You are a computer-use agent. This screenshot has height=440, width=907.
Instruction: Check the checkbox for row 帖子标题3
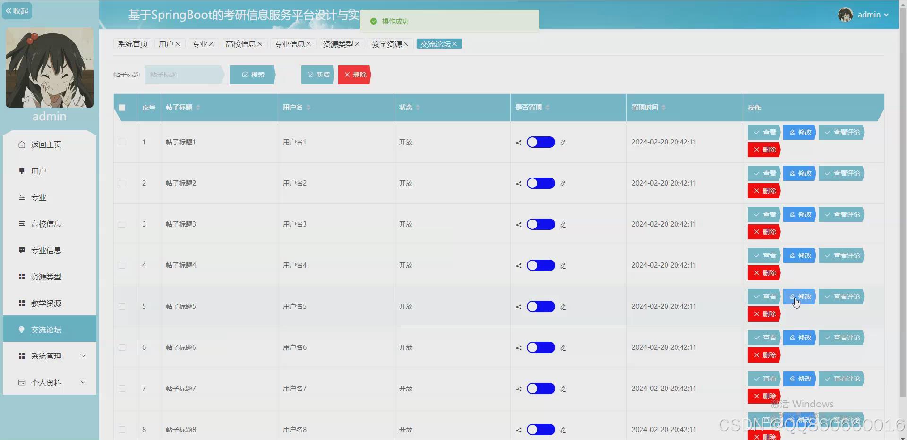(122, 224)
